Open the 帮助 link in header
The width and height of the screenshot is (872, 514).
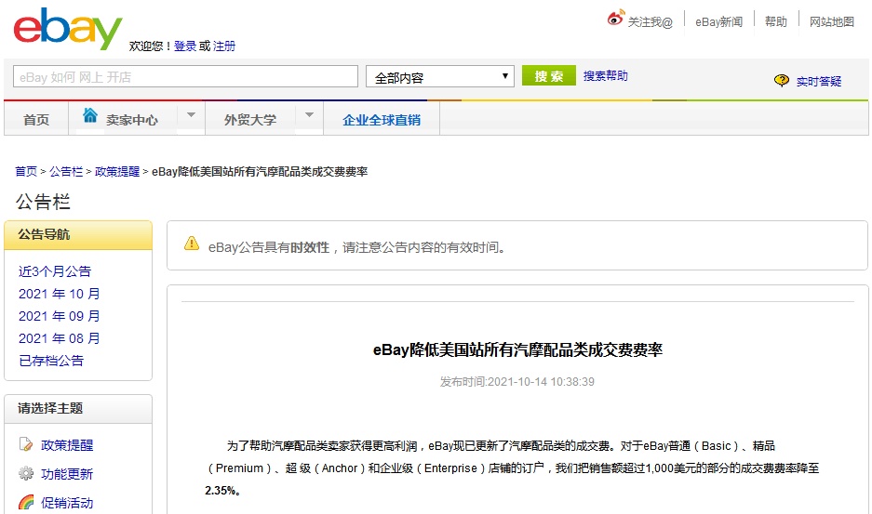(x=776, y=21)
